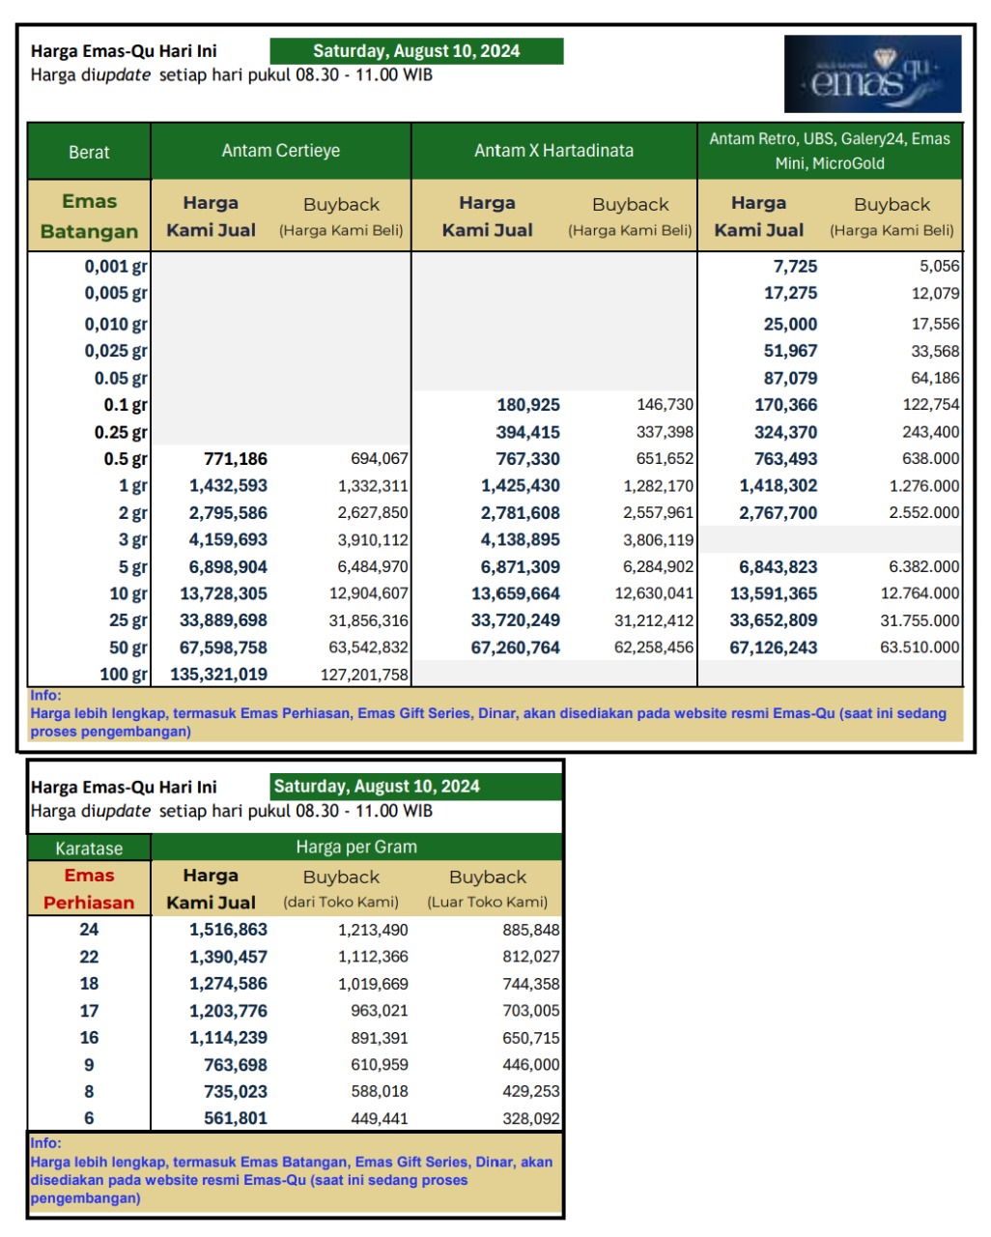Select the 'Antam Certieye' column group header
This screenshot has height=1237, width=991.
[x=281, y=151]
